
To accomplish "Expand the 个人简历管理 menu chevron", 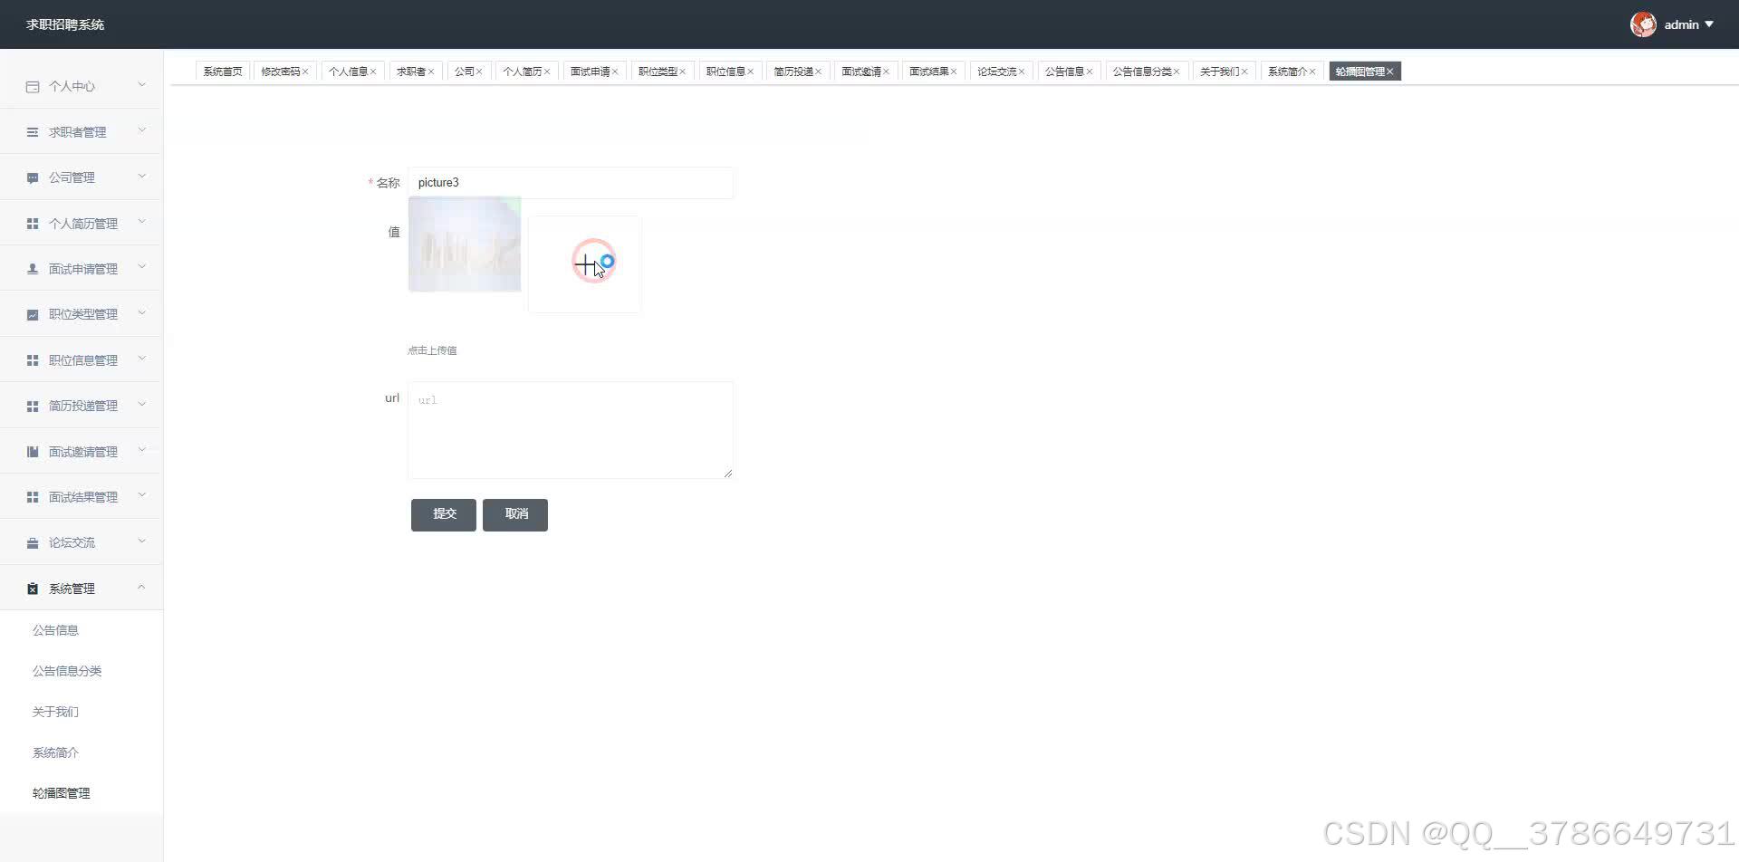I will point(141,222).
